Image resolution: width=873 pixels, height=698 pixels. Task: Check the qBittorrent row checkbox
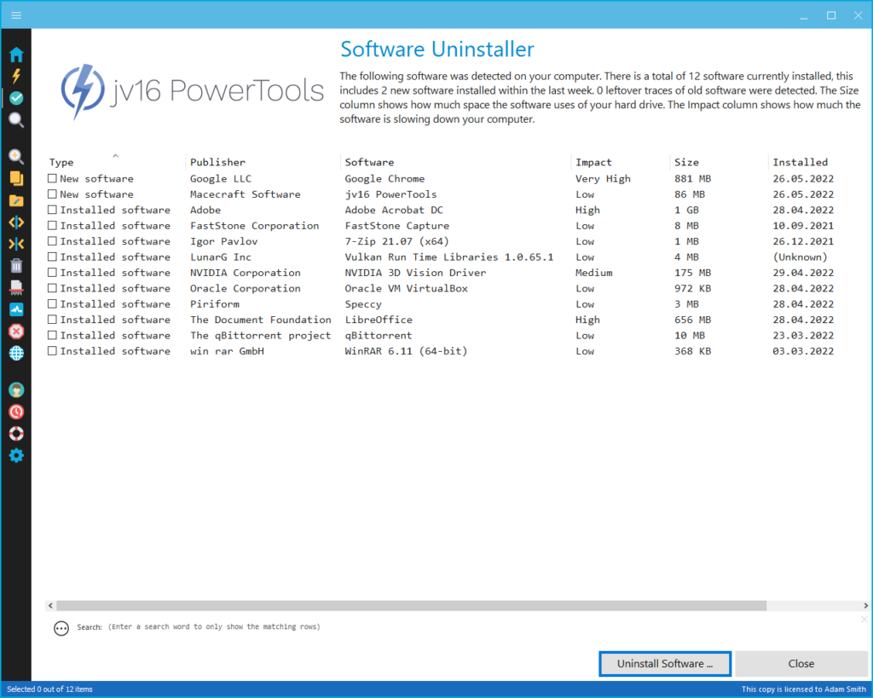click(52, 335)
